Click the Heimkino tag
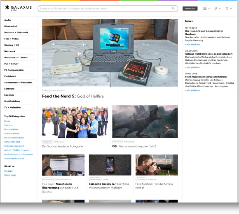The height and width of the screenshot is (214, 239). [117, 142]
